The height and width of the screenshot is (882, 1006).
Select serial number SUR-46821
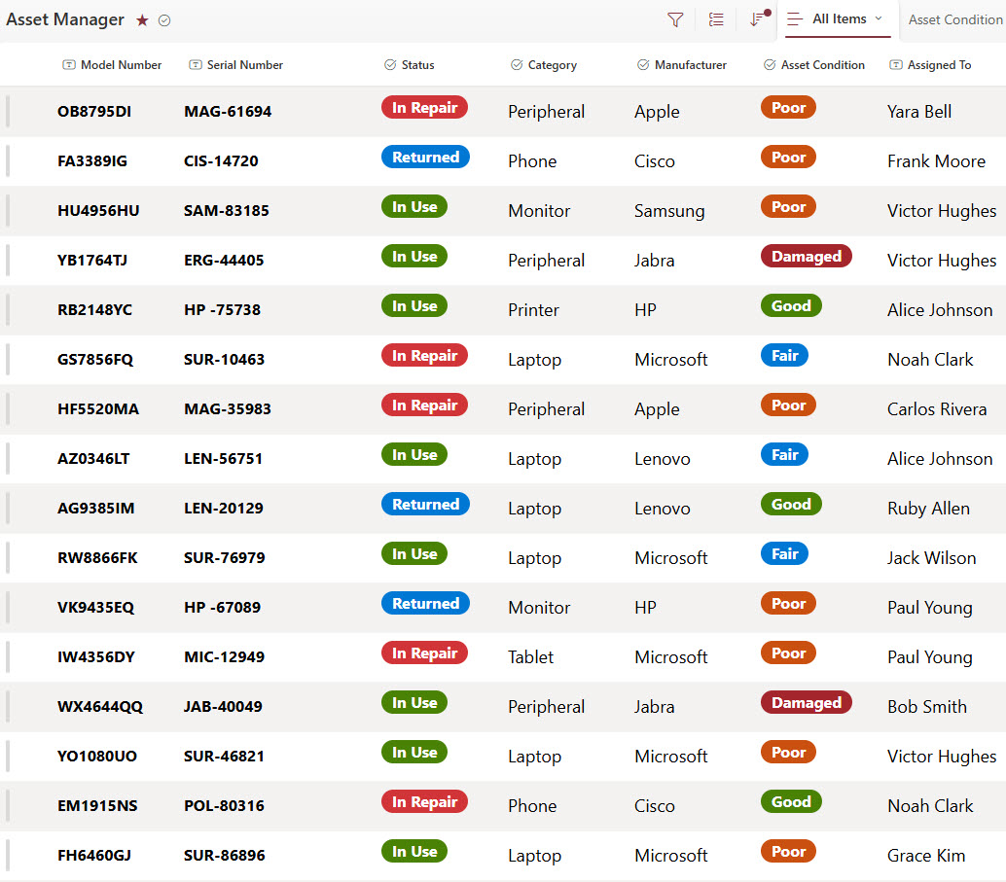[224, 757]
